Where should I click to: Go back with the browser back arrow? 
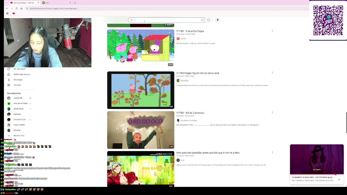tap(7, 8)
